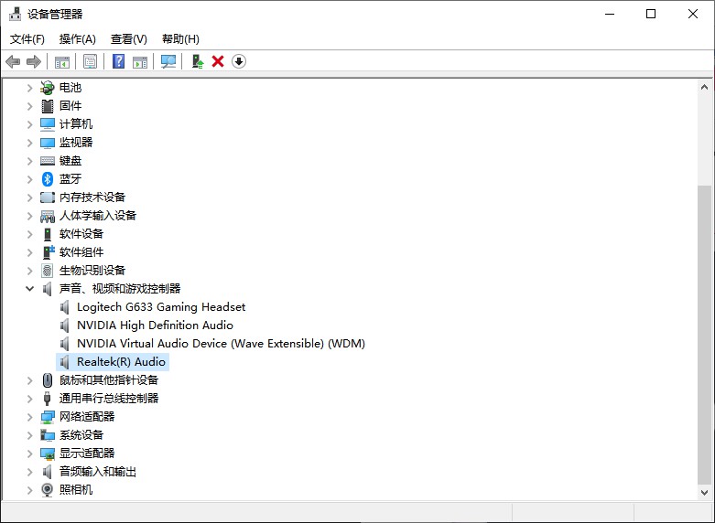Expand the 音频输入和输出 category

(29, 472)
